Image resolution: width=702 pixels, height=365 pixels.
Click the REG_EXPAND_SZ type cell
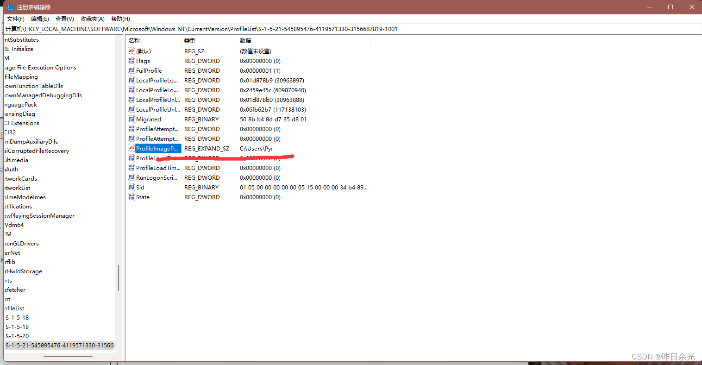pos(207,149)
